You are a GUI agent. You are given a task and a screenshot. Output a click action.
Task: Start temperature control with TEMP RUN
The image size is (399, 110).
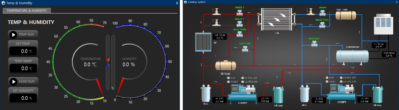coord(13,34)
